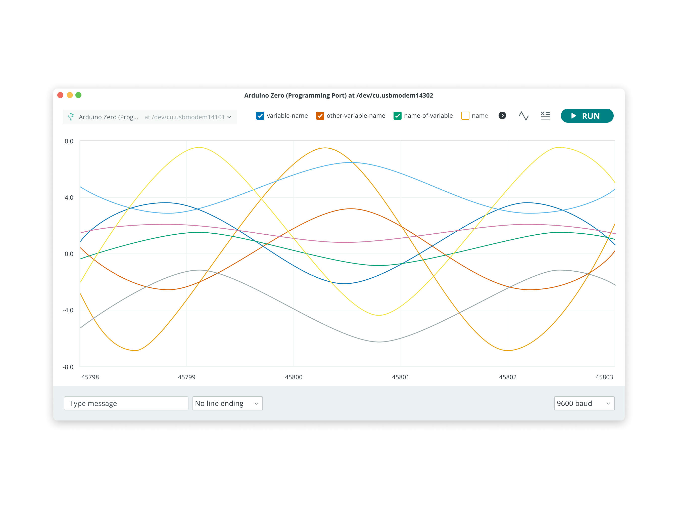Disable the other-variable-name series
This screenshot has width=678, height=509.
(320, 116)
